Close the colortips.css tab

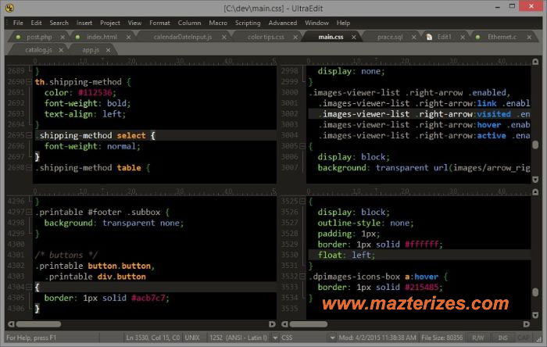click(x=295, y=37)
